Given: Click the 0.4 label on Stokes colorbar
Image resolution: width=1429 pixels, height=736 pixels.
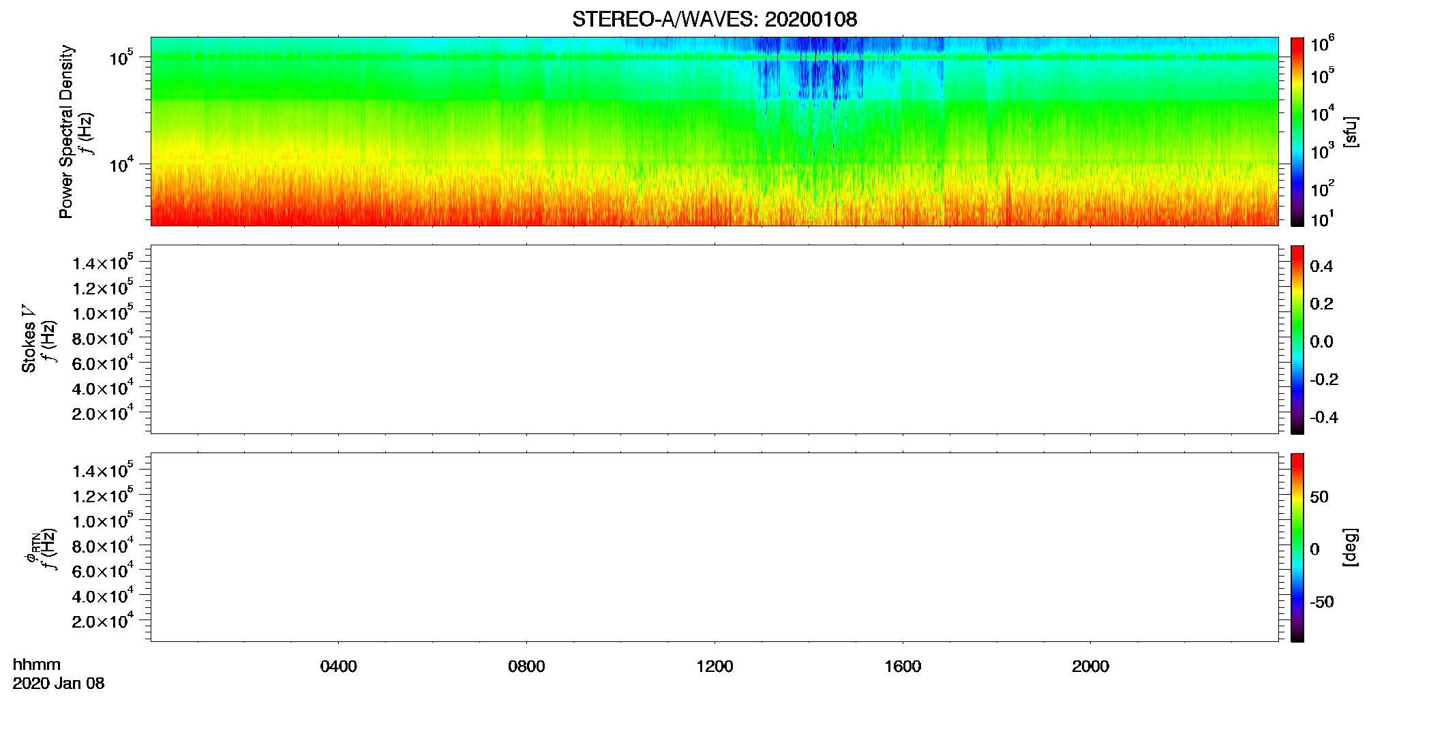Looking at the screenshot, I should pos(1321,266).
